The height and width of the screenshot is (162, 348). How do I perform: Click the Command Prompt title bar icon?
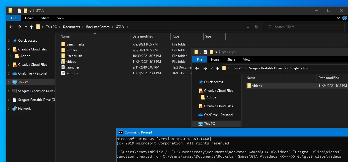click(x=120, y=132)
